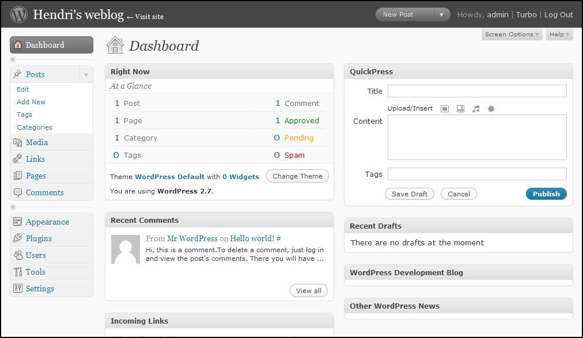The image size is (583, 338).
Task: Focus the QuickPress Tags field
Action: pyautogui.click(x=477, y=174)
